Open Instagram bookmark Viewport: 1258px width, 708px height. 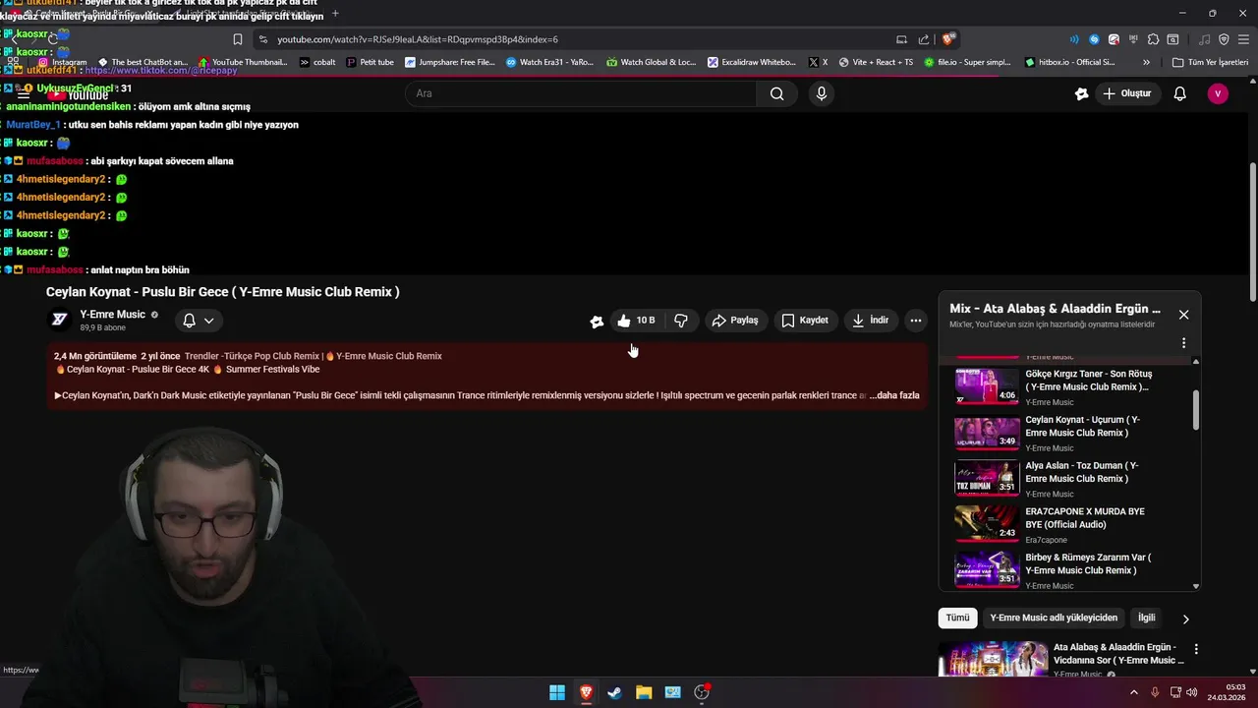coord(62,62)
